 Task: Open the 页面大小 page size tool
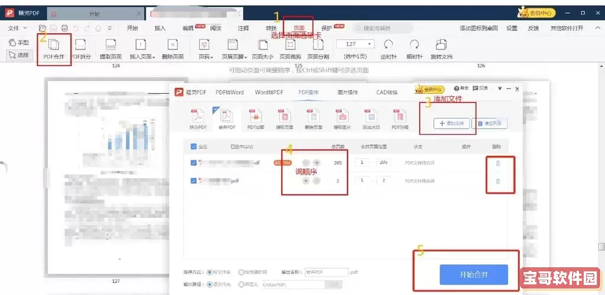coord(263,49)
